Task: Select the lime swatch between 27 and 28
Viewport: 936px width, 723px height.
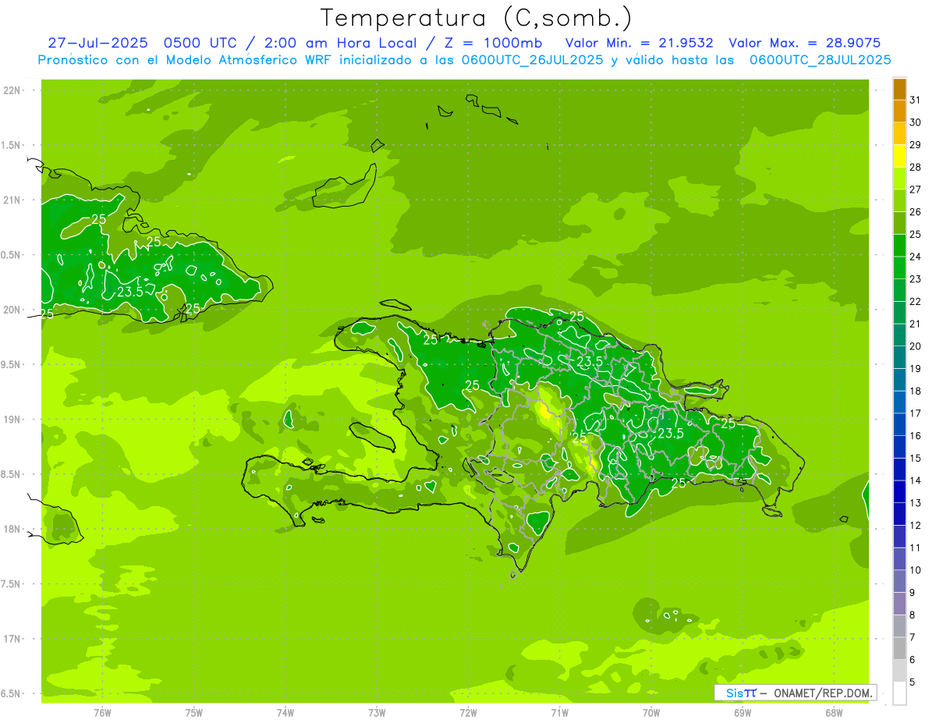Action: tap(899, 178)
